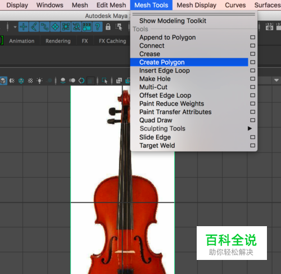The height and width of the screenshot is (274, 281).
Task: Toggle the miscellaneous question mark mask
Action: click(97, 27)
